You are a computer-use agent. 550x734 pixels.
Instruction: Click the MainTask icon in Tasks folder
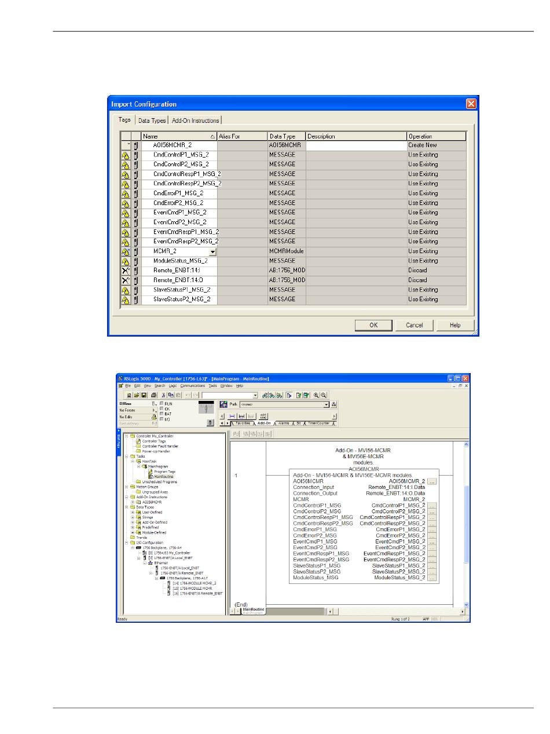pos(138,461)
